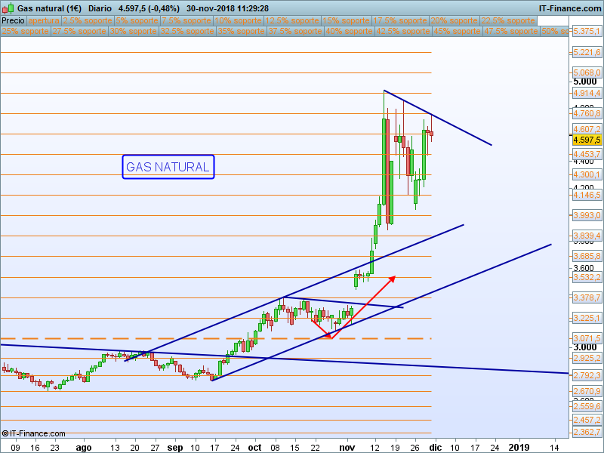Choose the 15% soporte label

347,21
